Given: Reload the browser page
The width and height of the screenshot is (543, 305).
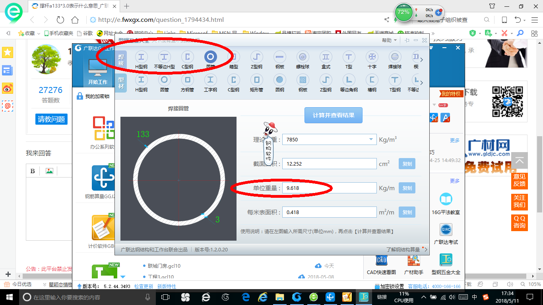Looking at the screenshot, I should coord(60,19).
